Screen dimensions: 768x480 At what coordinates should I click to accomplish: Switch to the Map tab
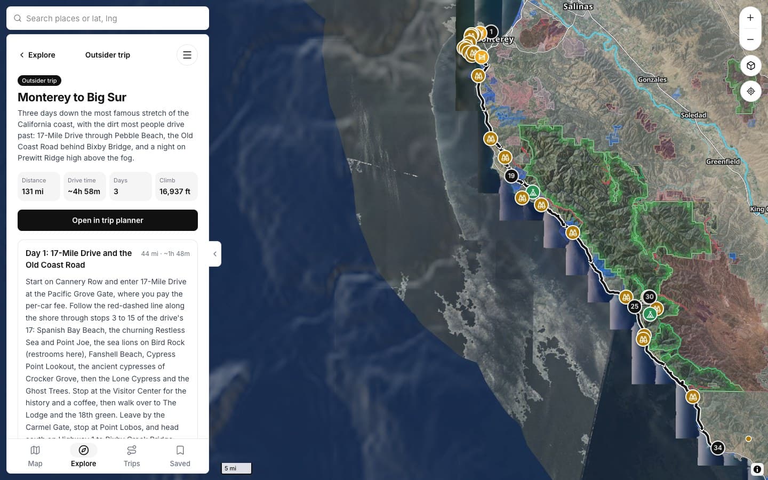[x=35, y=457]
